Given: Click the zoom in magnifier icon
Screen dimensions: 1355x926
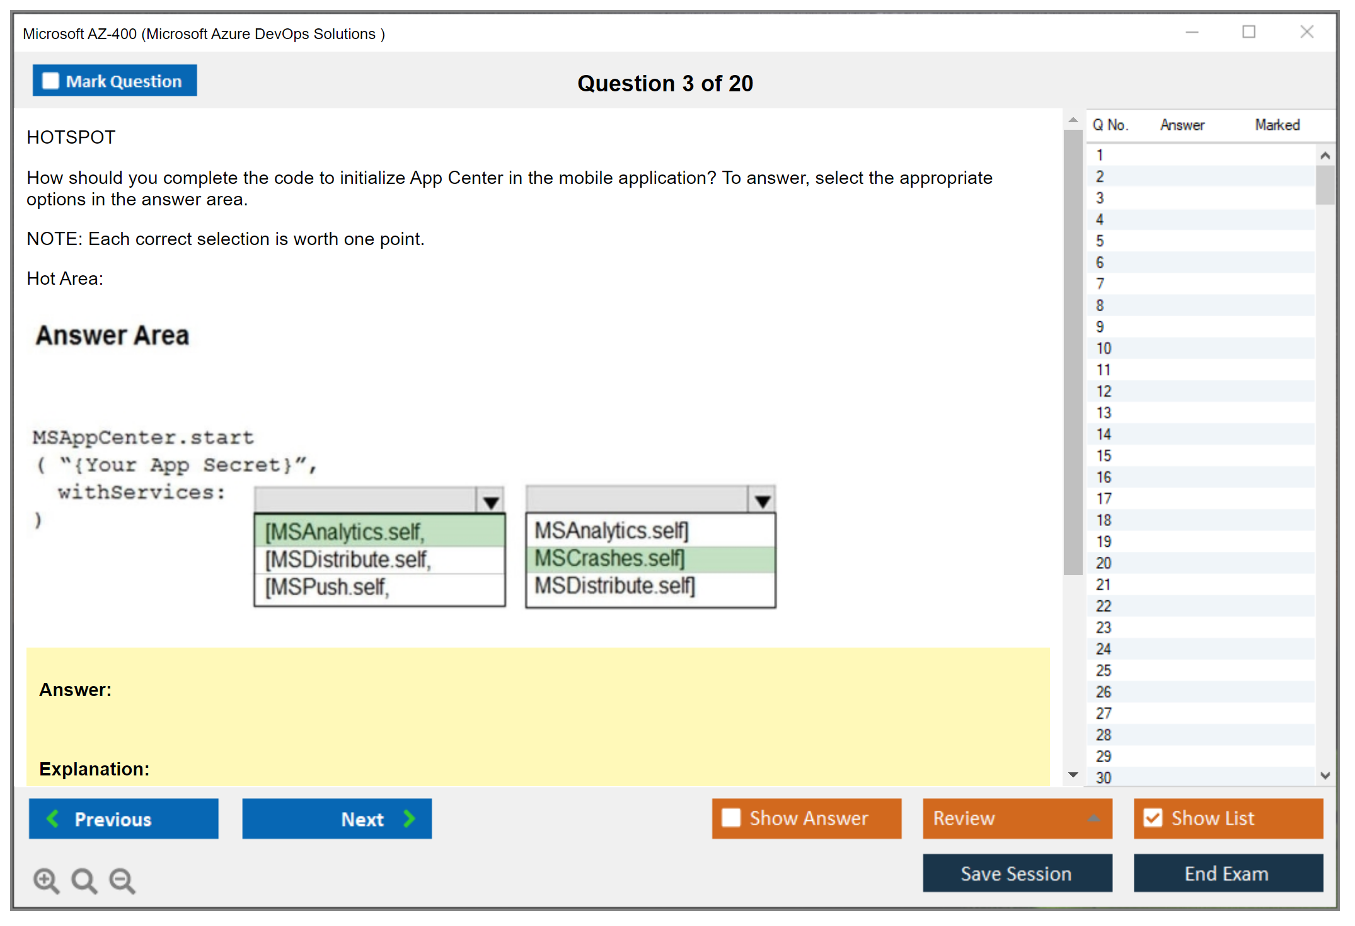Looking at the screenshot, I should tap(46, 880).
